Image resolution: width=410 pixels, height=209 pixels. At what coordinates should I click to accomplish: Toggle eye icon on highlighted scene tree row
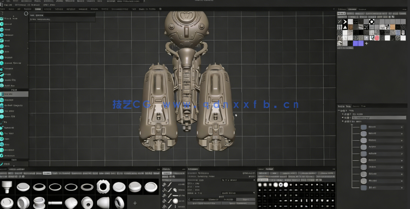click(x=345, y=118)
